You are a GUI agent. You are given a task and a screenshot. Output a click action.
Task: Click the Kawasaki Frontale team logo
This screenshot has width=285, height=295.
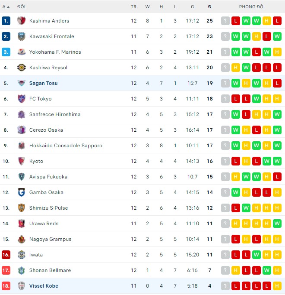22,36
